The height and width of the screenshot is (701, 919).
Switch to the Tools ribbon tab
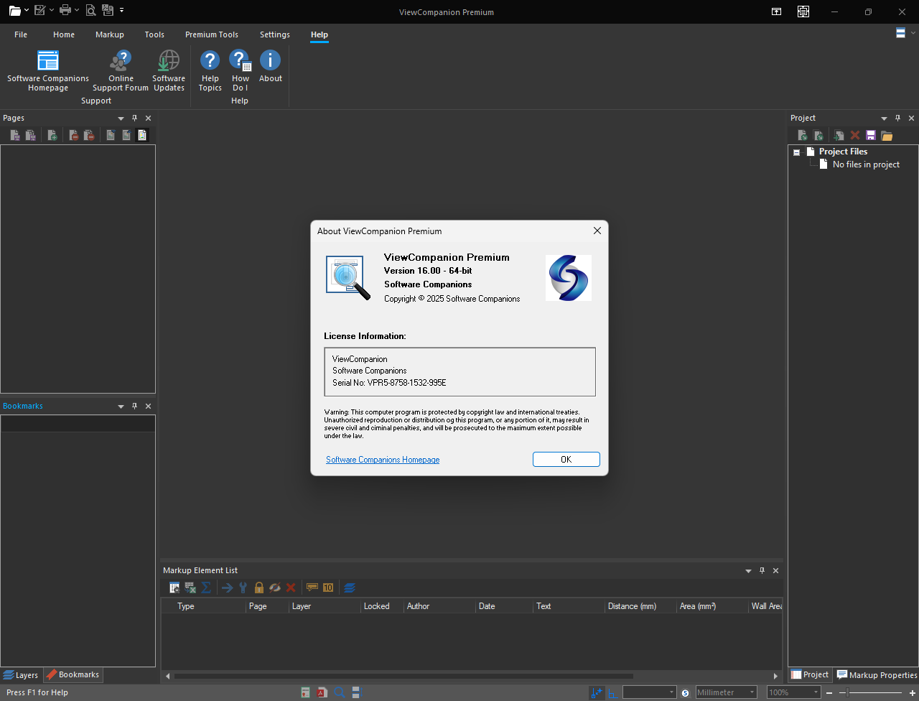(x=154, y=34)
